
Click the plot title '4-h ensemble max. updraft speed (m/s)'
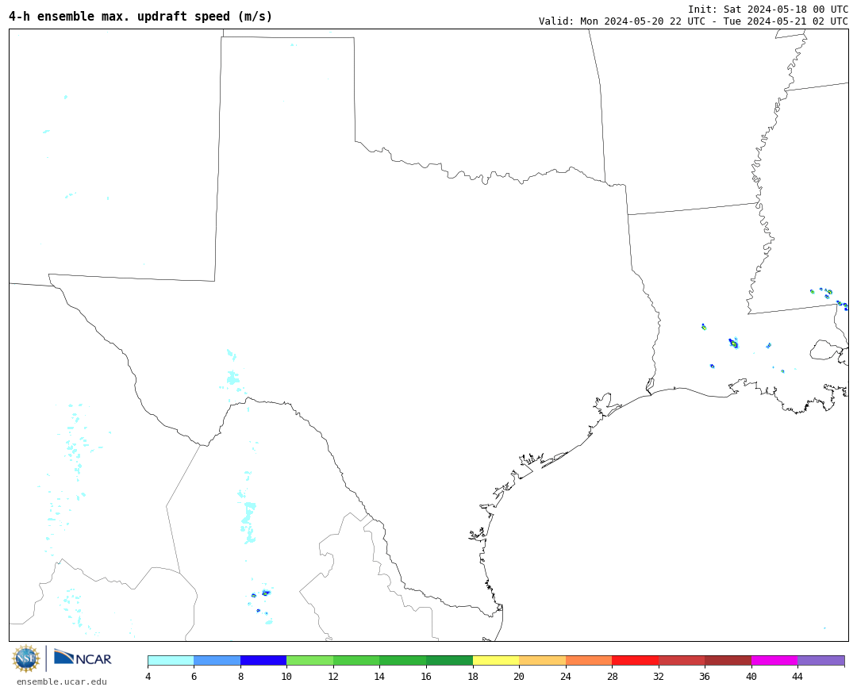(140, 17)
